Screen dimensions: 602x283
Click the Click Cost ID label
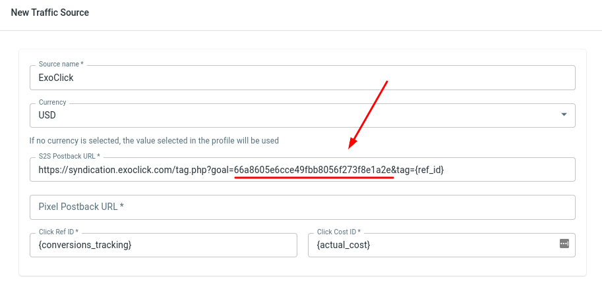[339, 232]
